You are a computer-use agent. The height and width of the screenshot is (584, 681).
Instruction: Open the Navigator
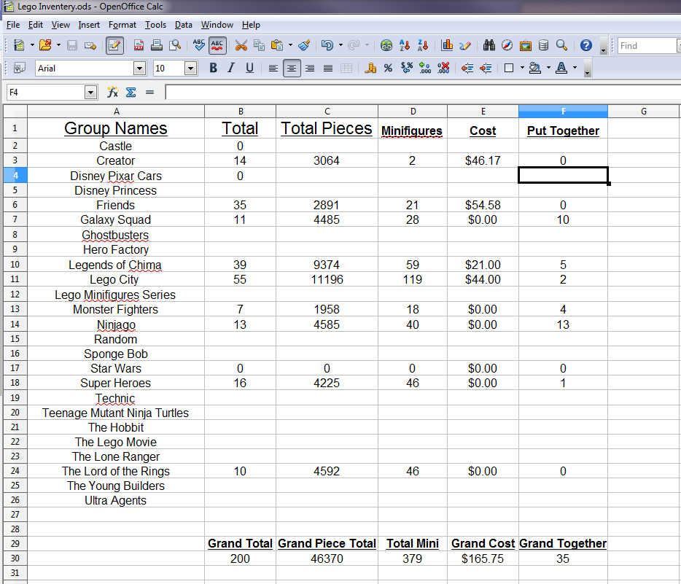[x=506, y=45]
